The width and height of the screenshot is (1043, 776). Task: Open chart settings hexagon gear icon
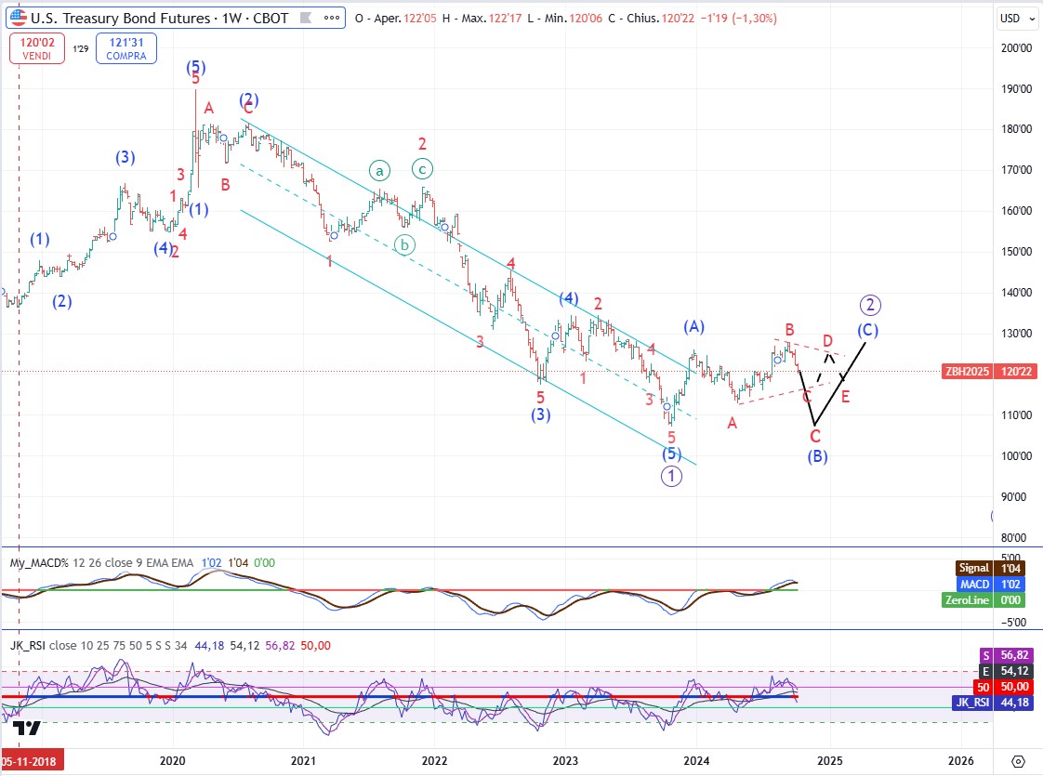point(1018,761)
